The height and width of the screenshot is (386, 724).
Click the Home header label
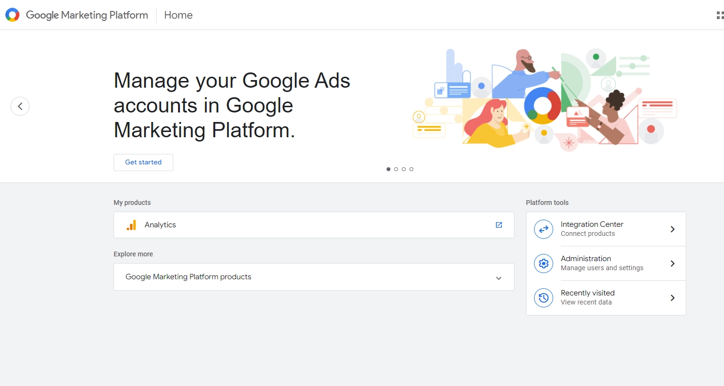(x=178, y=15)
